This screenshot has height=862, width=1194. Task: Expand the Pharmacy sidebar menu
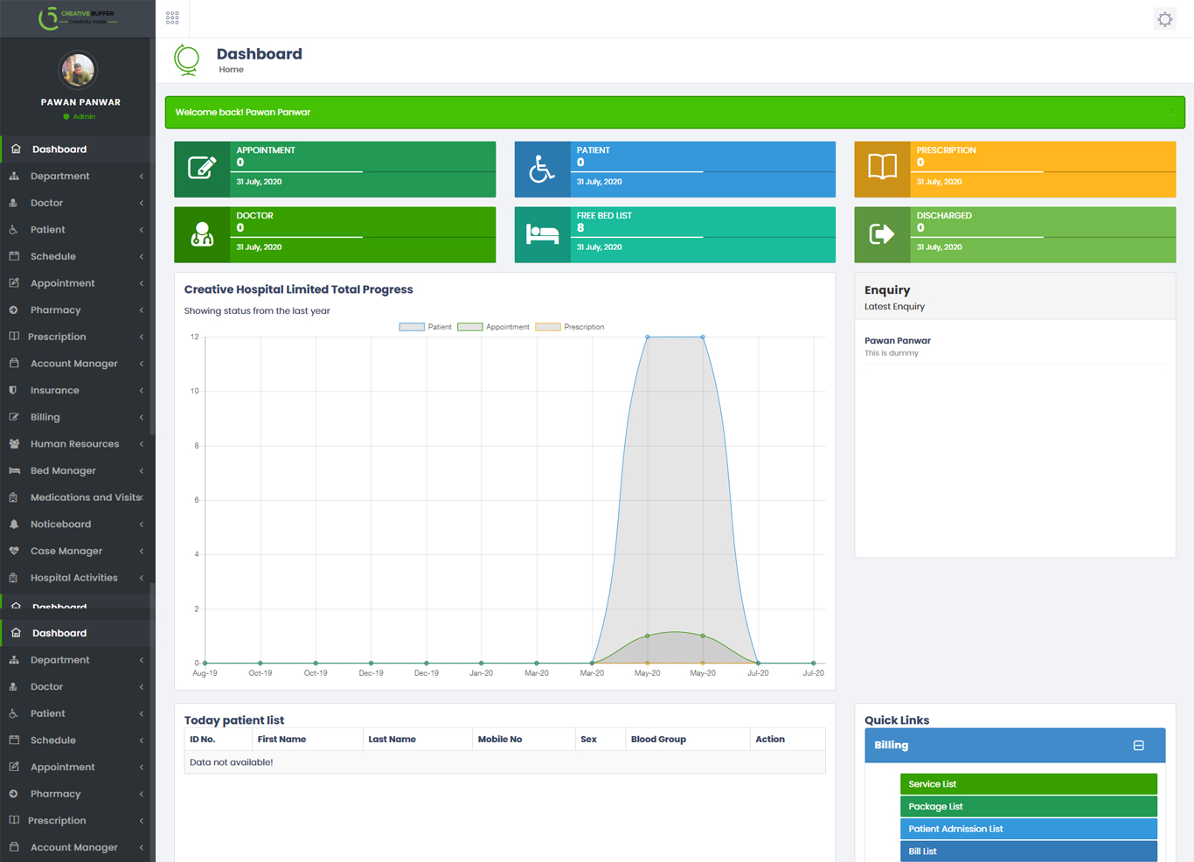(56, 310)
